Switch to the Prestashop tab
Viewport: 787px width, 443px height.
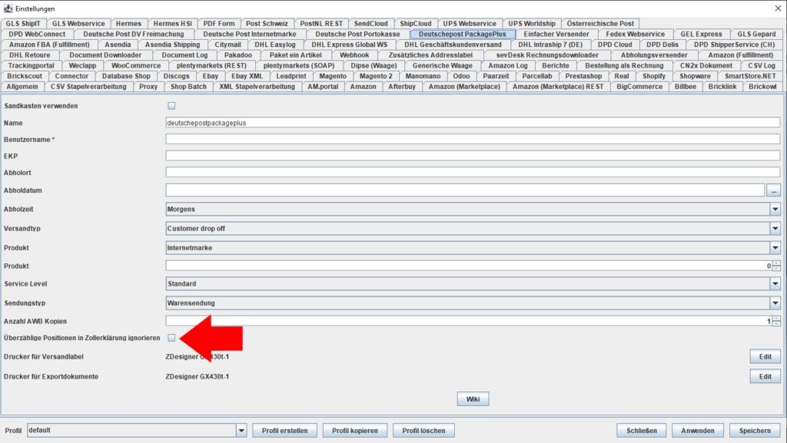tap(583, 76)
